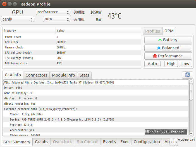This screenshot has width=196, height=147.
Task: Select the Memory clock row
Action: point(72,47)
